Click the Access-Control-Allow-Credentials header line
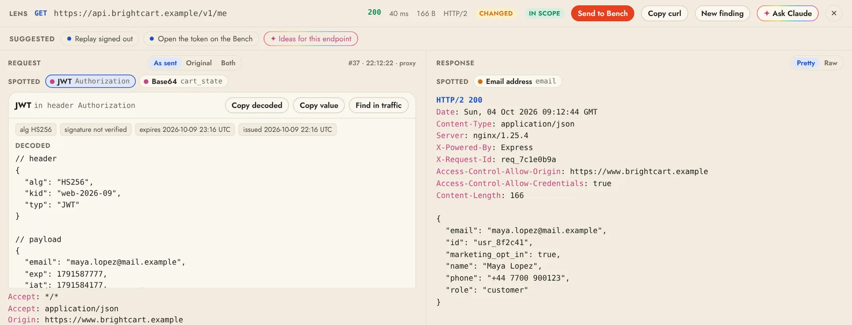This screenshot has width=852, height=325. click(524, 184)
